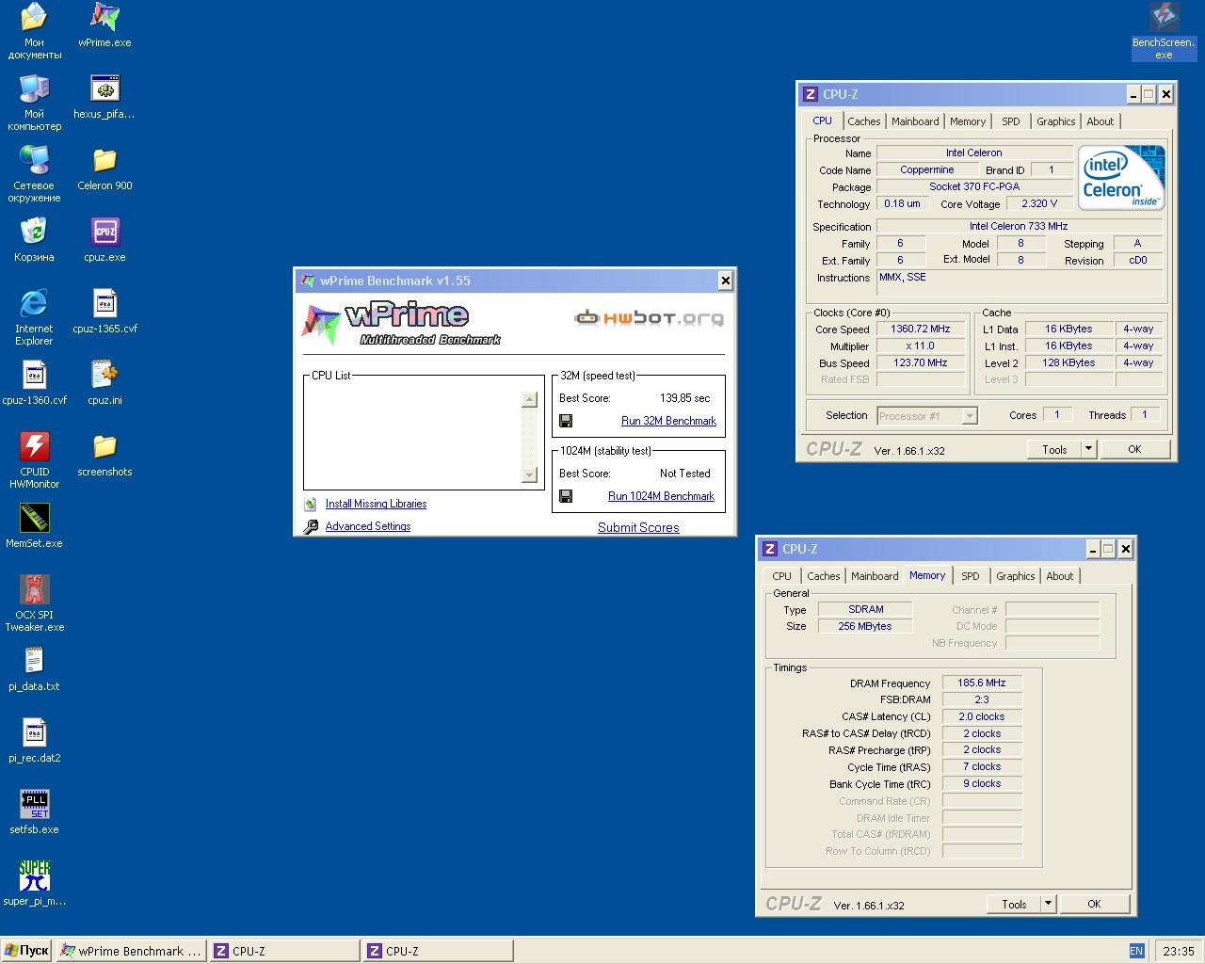Open Сетевое окружение desktop icon
Screen dimensions: 1205x964
click(34, 174)
